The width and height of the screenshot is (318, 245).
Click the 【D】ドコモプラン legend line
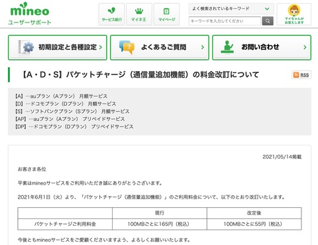pyautogui.click(x=66, y=104)
